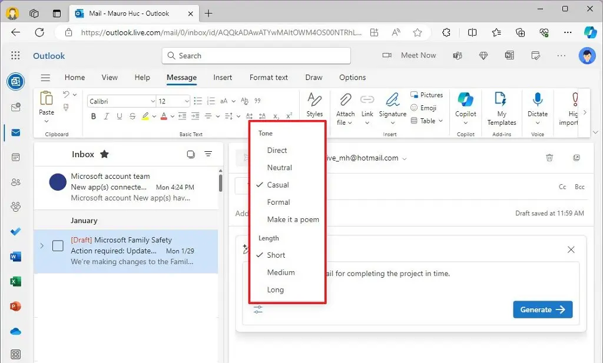This screenshot has width=603, height=363.
Task: Switch to the Format text ribbon tab
Action: tap(269, 77)
